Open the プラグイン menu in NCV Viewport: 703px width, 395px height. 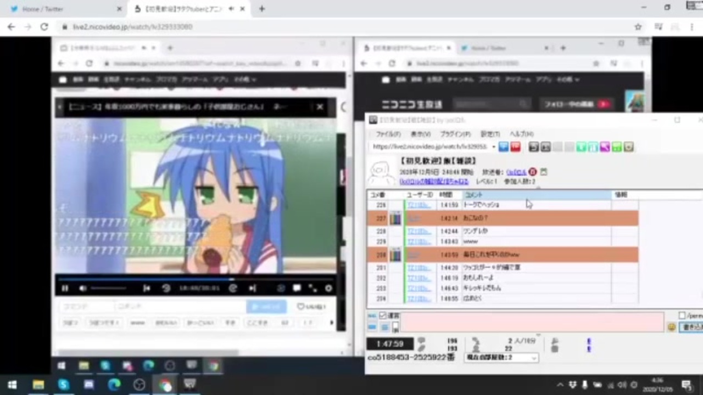[455, 134]
